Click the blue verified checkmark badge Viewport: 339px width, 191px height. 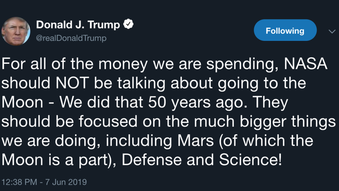[128, 25]
